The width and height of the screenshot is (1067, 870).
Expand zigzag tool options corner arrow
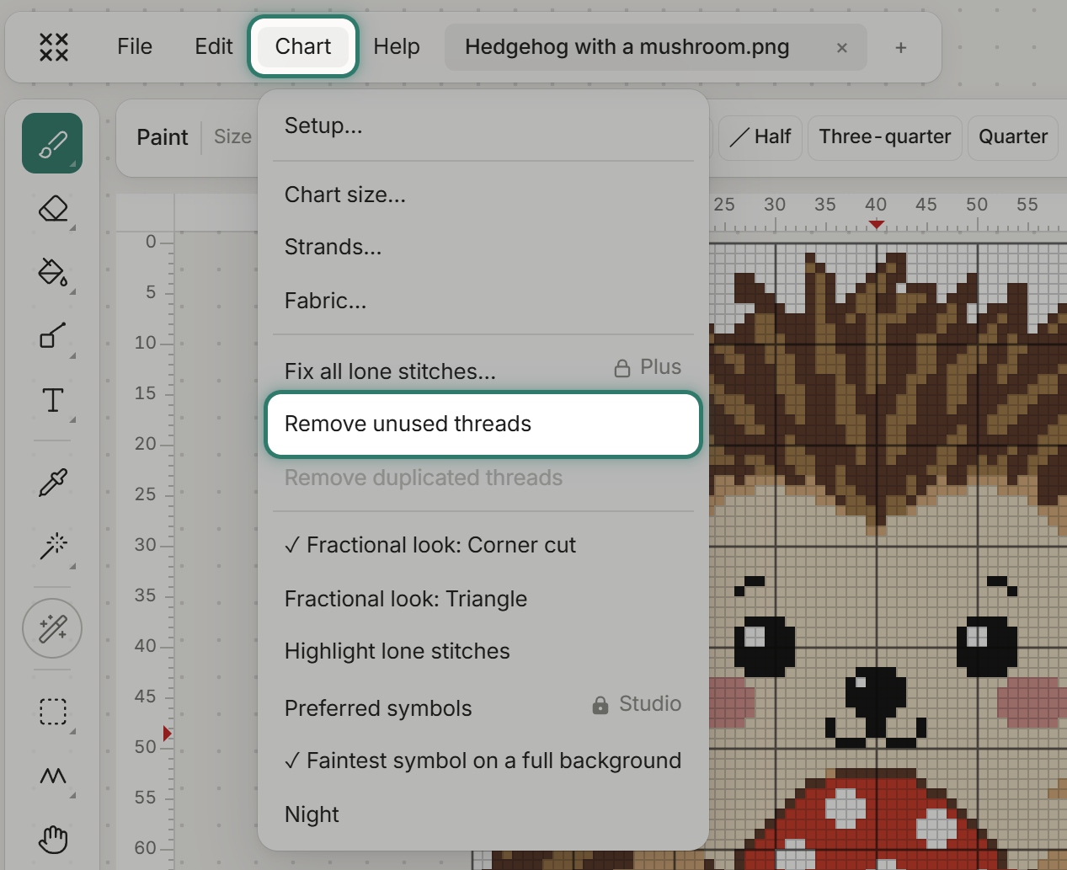coord(72,796)
